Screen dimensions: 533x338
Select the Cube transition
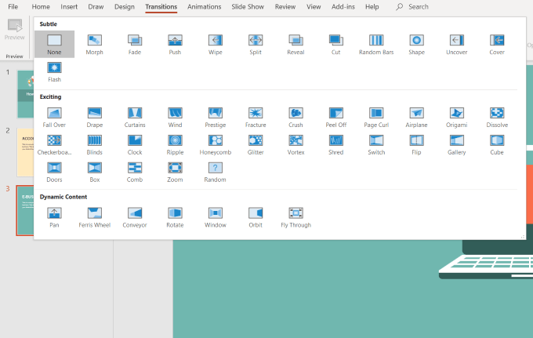497,144
